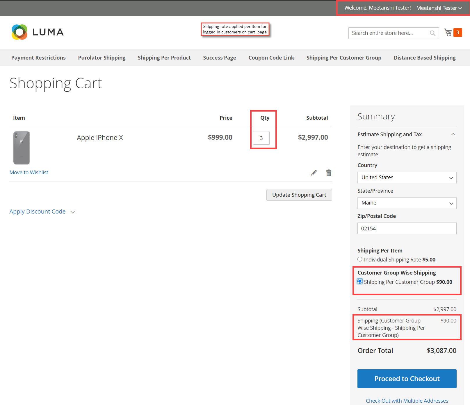This screenshot has width=470, height=405.
Task: Click the quantity input field
Action: point(261,138)
